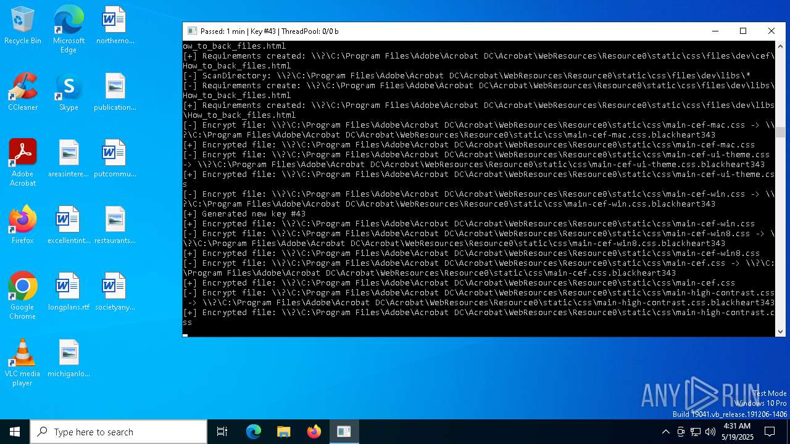The image size is (790, 444).
Task: Switch to the console app in taskbar
Action: click(x=344, y=432)
